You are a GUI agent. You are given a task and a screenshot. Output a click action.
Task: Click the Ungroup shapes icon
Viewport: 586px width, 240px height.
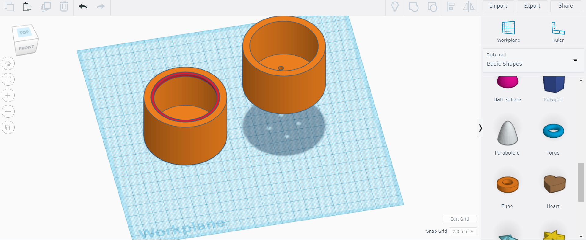pos(432,6)
